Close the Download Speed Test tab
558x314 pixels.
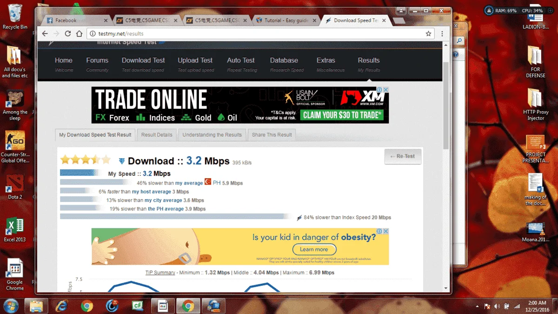[x=384, y=20]
